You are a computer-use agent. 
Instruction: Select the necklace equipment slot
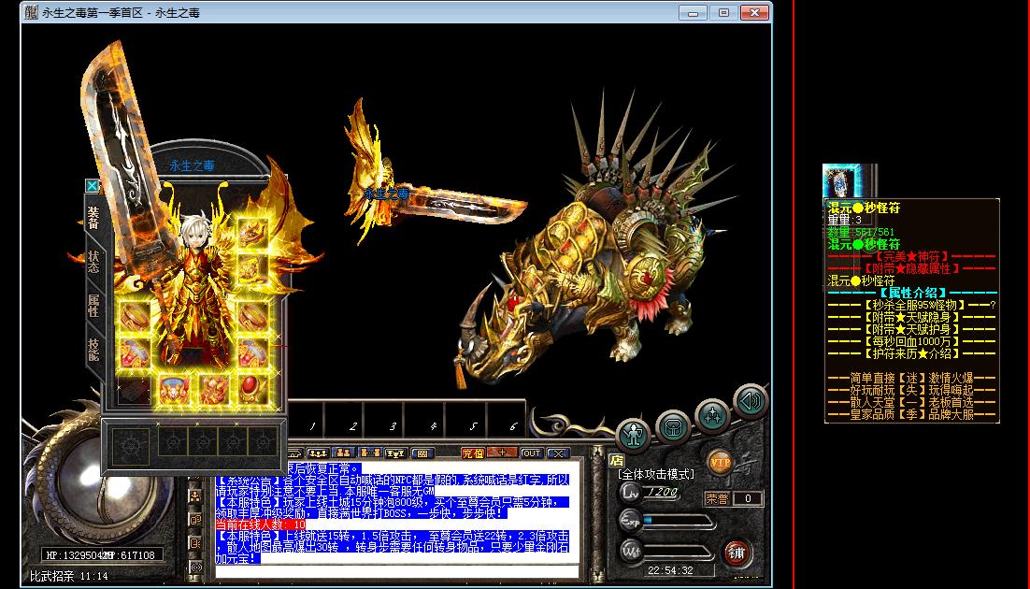253,268
